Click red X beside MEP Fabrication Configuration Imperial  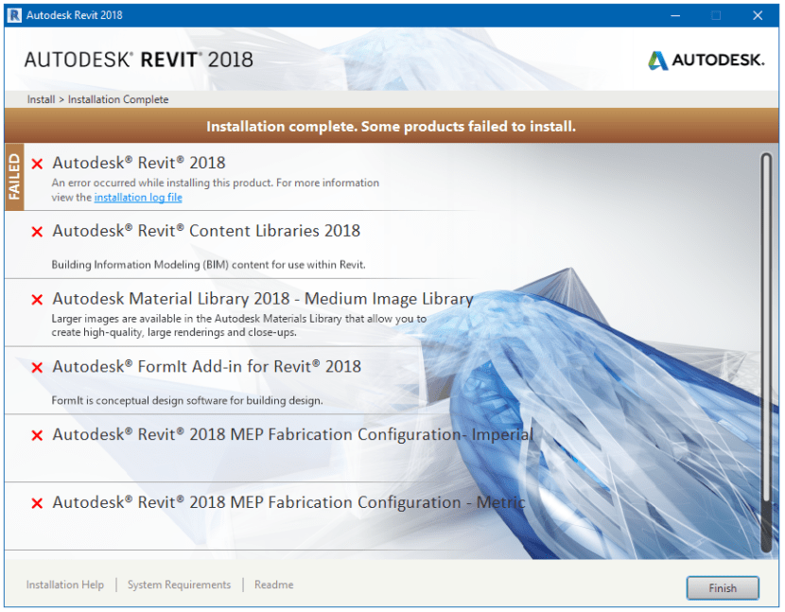37,436
